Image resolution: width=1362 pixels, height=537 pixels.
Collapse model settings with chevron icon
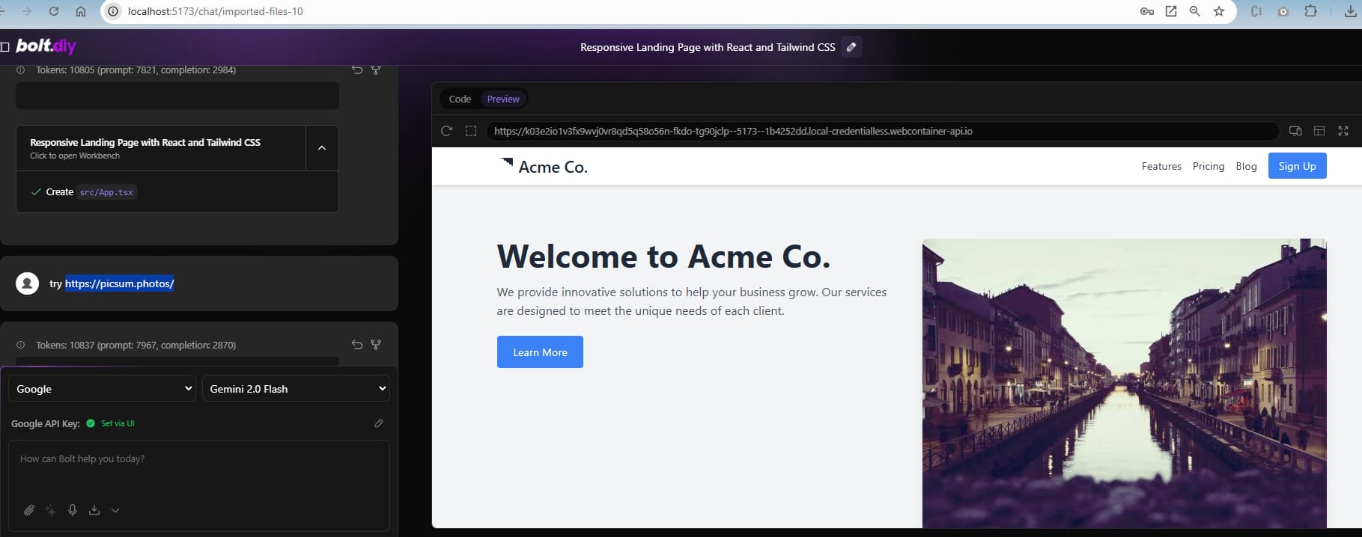(115, 510)
